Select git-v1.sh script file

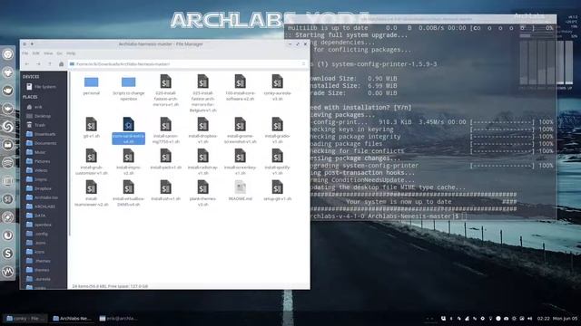tap(91, 128)
